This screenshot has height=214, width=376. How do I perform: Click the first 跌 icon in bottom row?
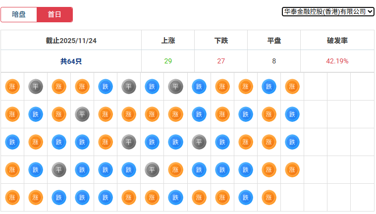[59, 197]
